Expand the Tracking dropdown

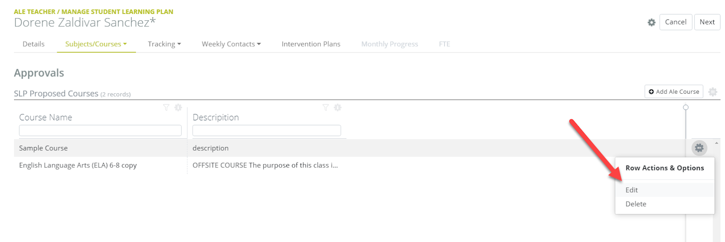(x=164, y=44)
